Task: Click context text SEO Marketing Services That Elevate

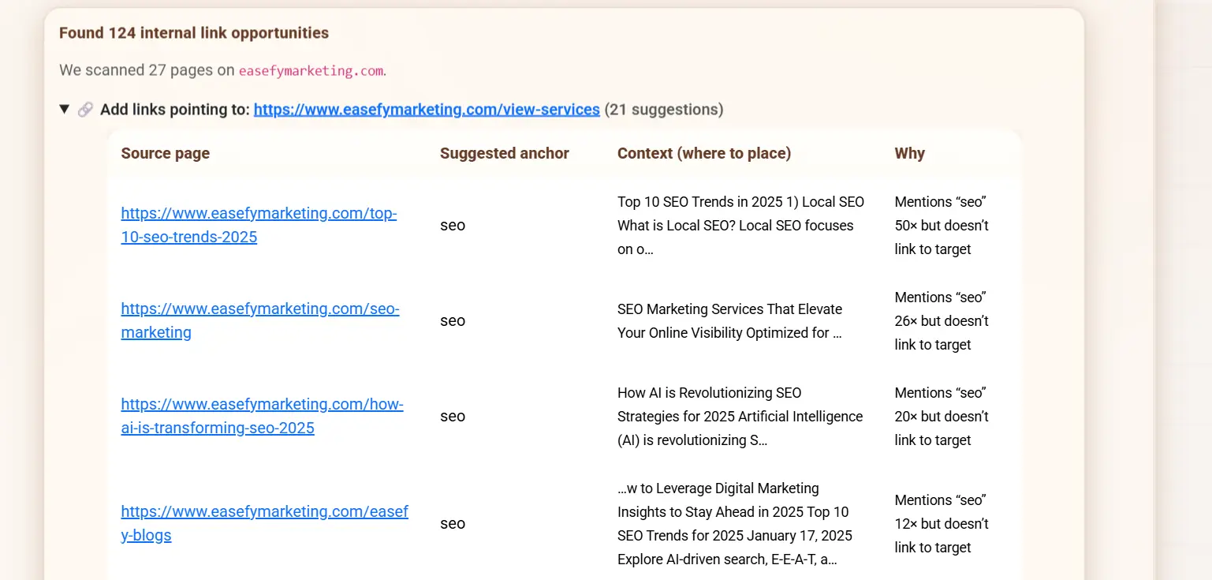Action: tap(730, 320)
